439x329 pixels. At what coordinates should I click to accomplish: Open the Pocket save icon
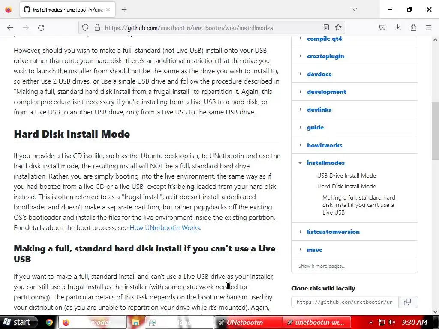pos(382,28)
